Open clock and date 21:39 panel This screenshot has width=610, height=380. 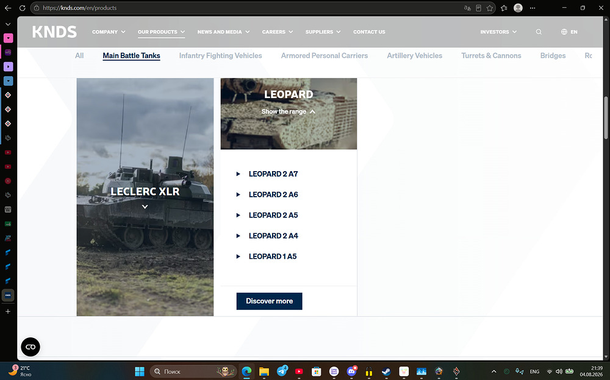[591, 371]
